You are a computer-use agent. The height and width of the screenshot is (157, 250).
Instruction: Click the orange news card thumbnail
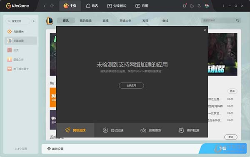click(x=53, y=97)
